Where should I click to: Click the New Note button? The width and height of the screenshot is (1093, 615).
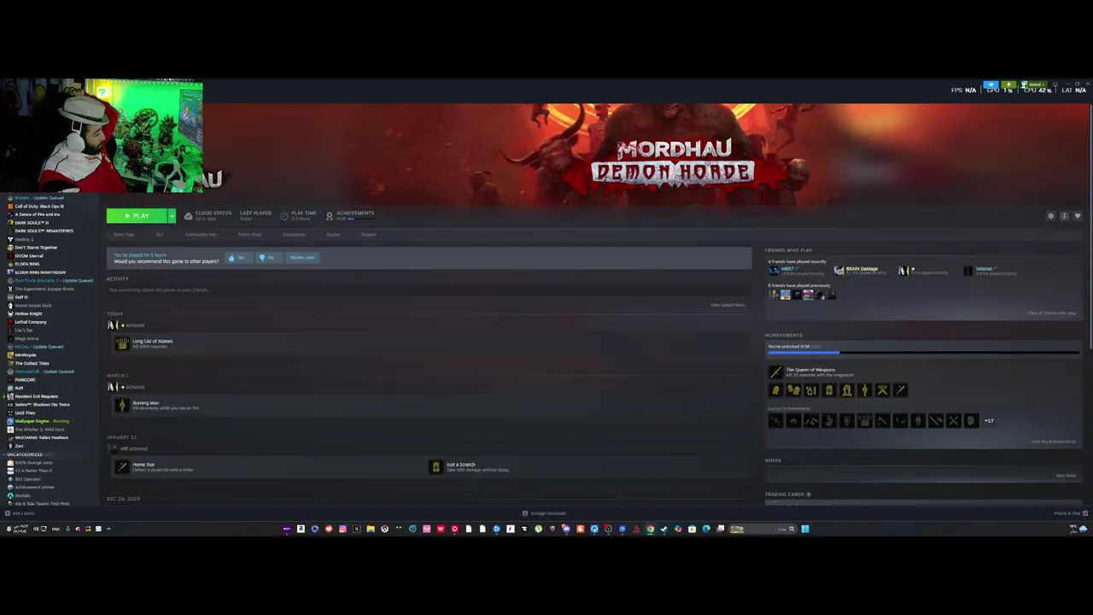[1066, 475]
